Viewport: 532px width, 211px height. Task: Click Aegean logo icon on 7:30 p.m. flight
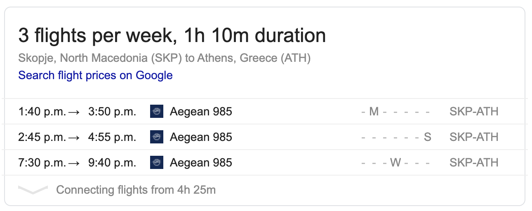pos(157,162)
